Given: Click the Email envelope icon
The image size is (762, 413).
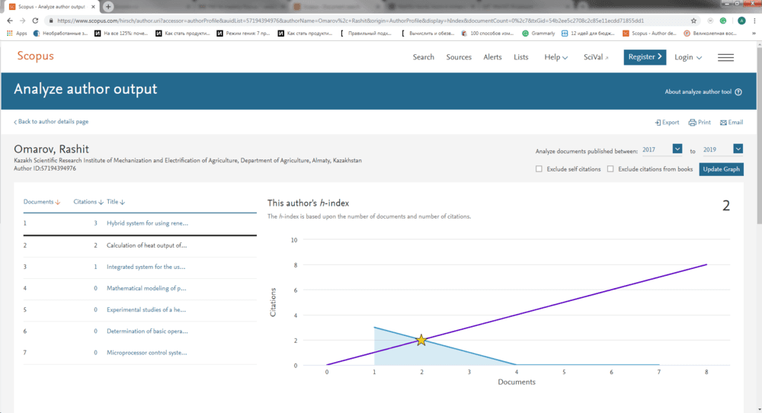Looking at the screenshot, I should point(723,123).
